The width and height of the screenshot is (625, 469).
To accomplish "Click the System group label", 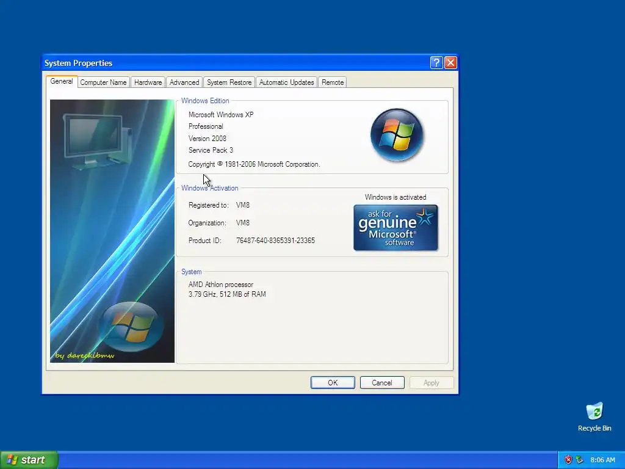I will (x=191, y=272).
